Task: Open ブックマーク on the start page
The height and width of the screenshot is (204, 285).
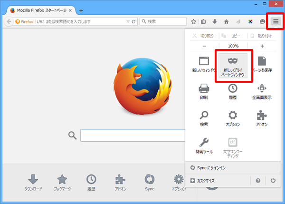Action: [62, 183]
